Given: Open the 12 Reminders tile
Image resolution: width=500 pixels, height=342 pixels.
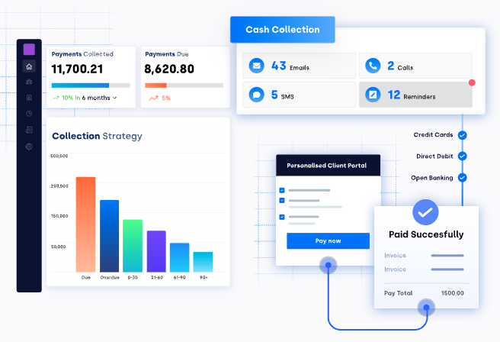Looking at the screenshot, I should pos(415,95).
